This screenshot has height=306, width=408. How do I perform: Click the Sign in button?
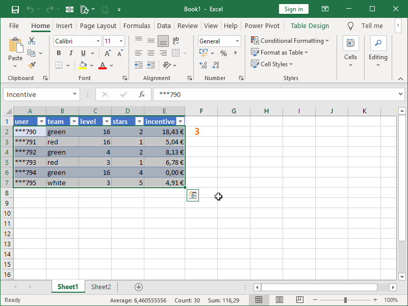click(x=293, y=9)
